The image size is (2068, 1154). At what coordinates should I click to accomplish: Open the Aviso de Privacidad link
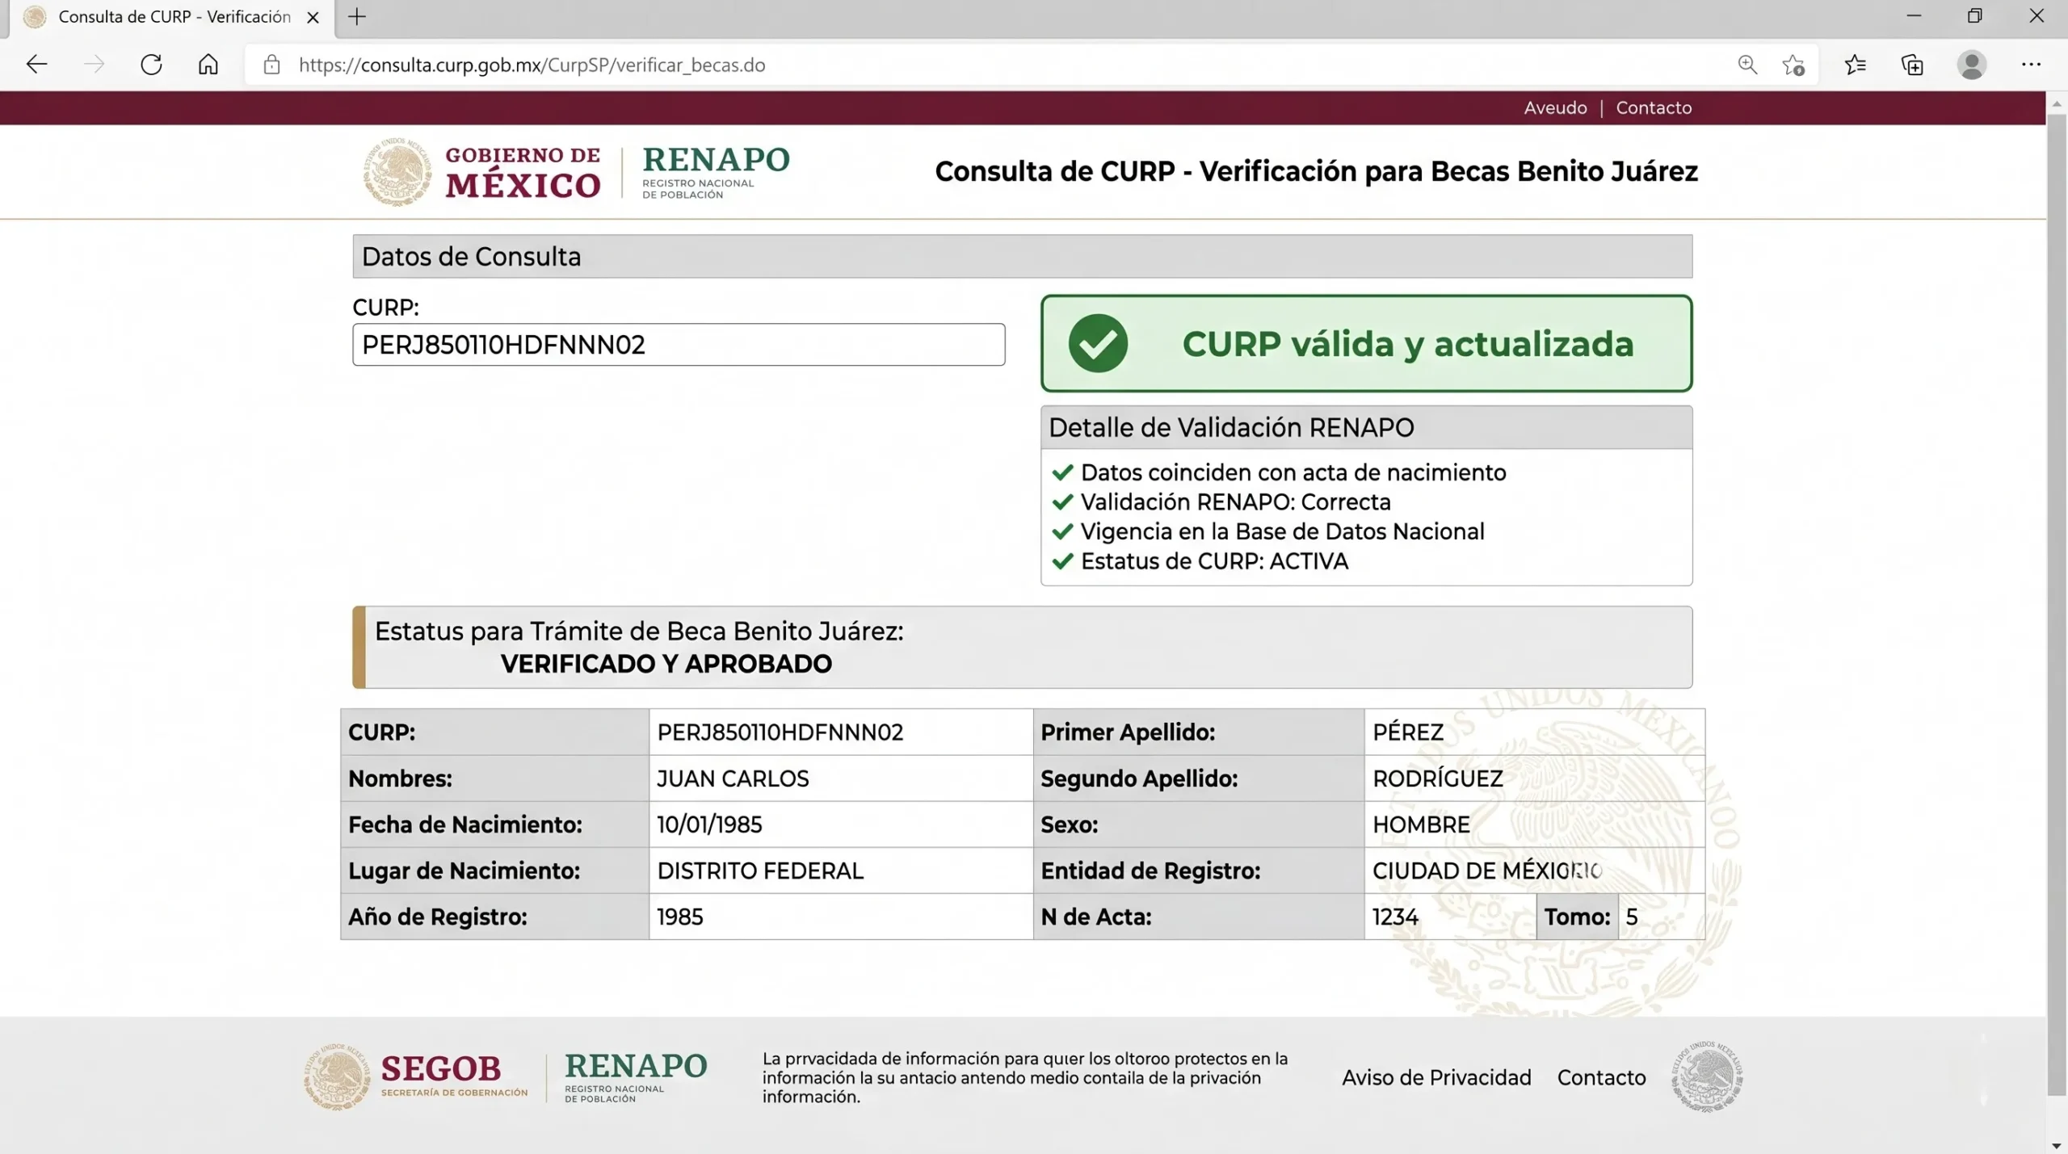(x=1436, y=1077)
